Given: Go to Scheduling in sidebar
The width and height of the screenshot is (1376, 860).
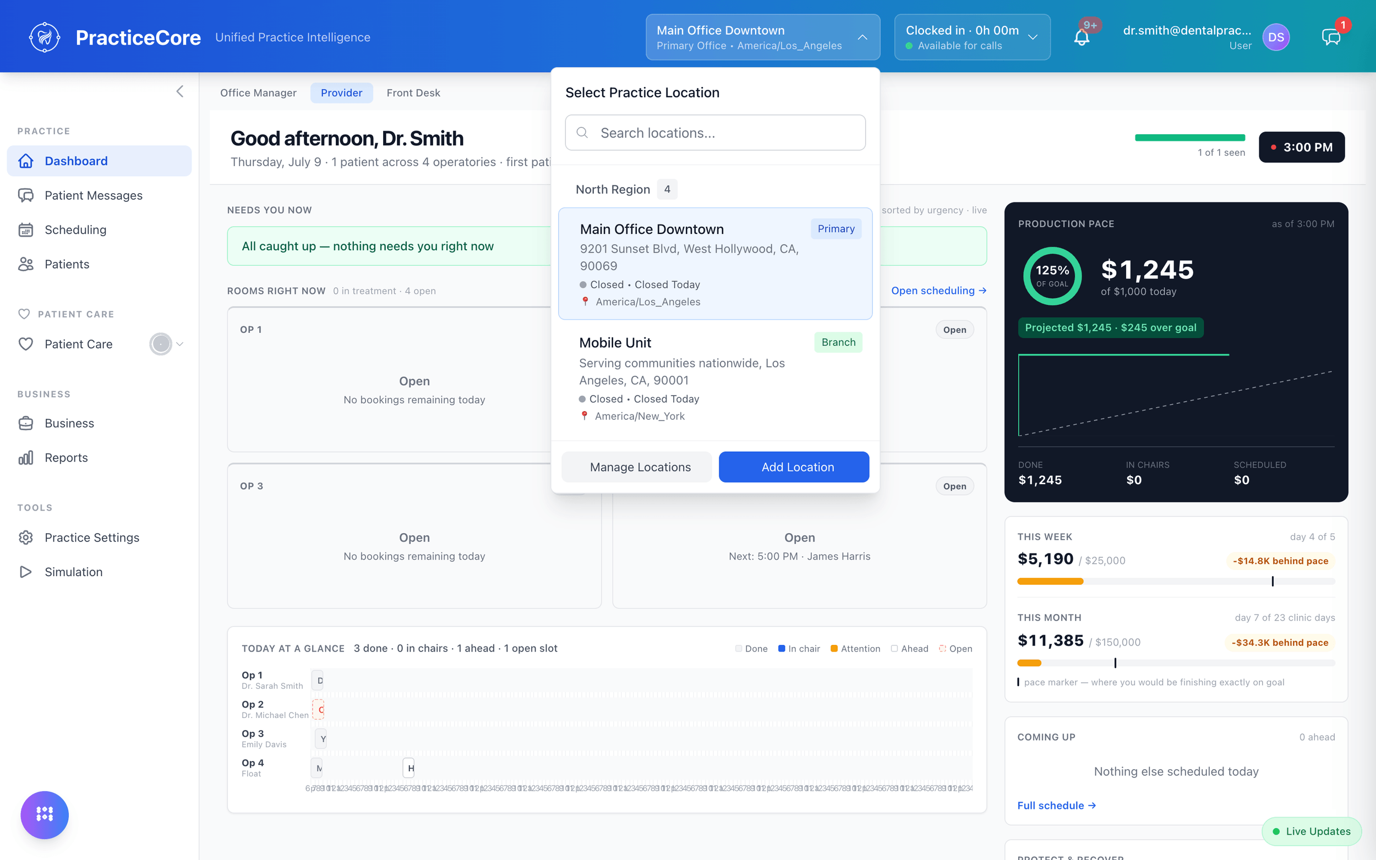Looking at the screenshot, I should 99,230.
